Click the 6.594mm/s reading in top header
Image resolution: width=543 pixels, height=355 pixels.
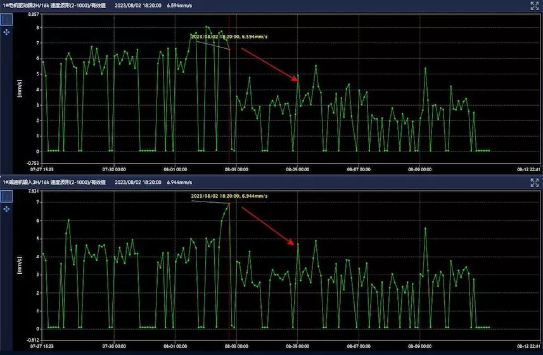point(180,5)
